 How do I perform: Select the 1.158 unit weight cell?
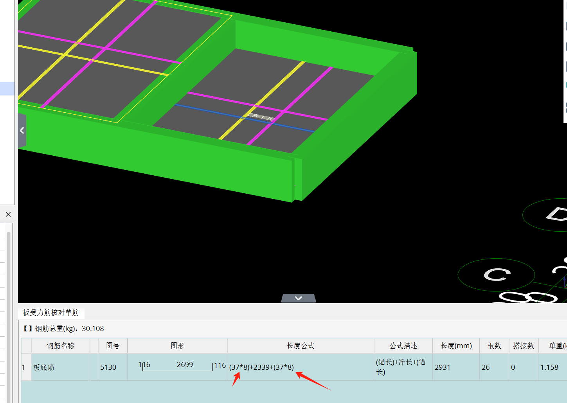[553, 367]
